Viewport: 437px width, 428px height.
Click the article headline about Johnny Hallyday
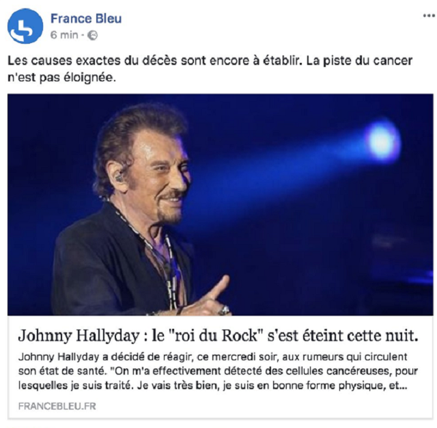tap(218, 336)
